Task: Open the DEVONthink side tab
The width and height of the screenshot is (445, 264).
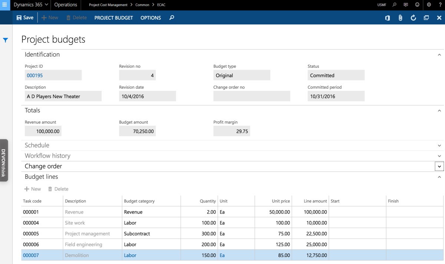Action: tap(3, 160)
